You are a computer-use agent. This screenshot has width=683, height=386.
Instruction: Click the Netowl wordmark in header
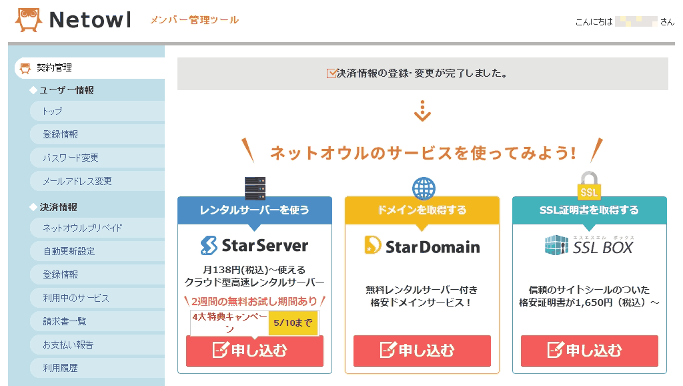90,19
